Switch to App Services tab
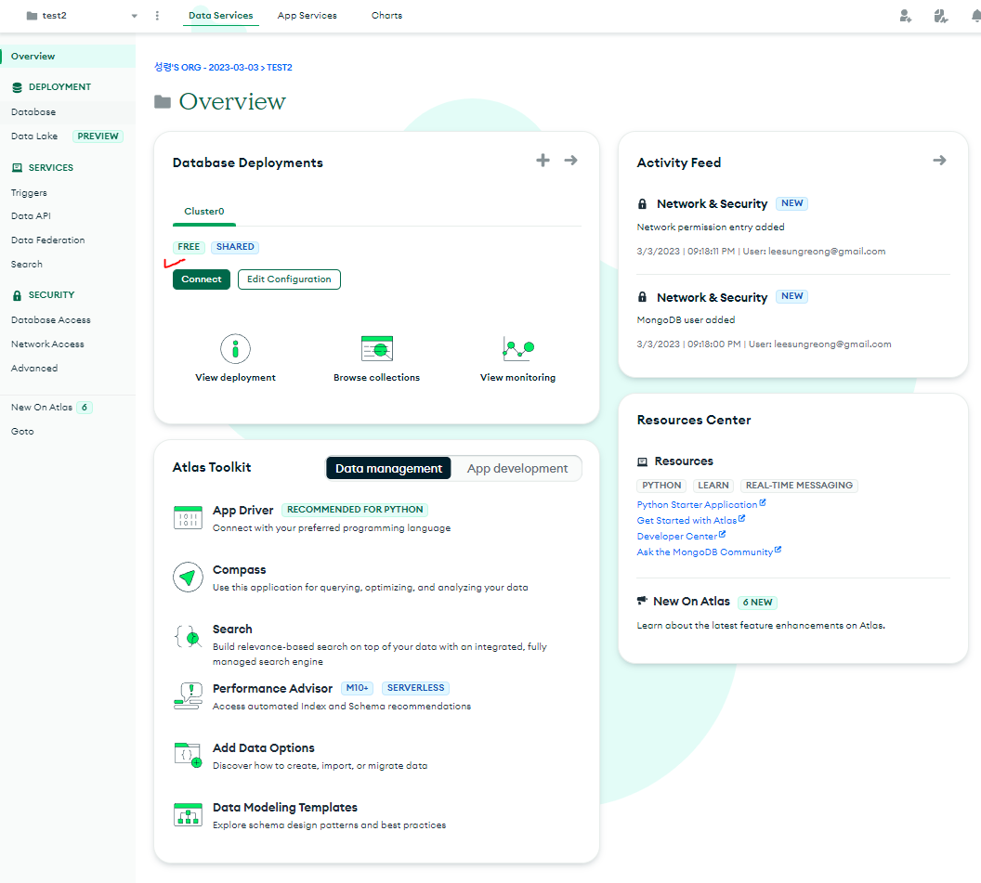Viewport: 981px width, 883px height. 307,16
